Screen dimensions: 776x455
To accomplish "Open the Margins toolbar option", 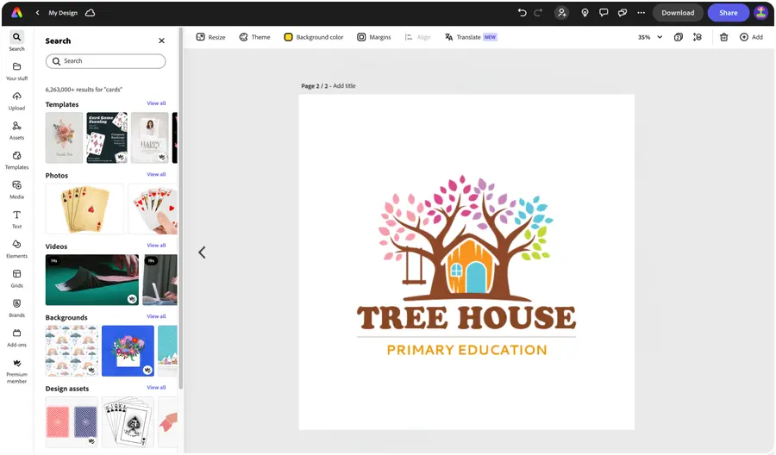I will (x=374, y=37).
